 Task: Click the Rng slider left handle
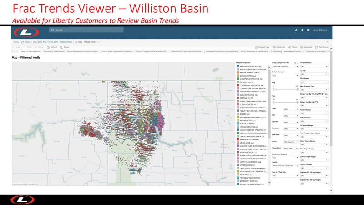(273, 89)
